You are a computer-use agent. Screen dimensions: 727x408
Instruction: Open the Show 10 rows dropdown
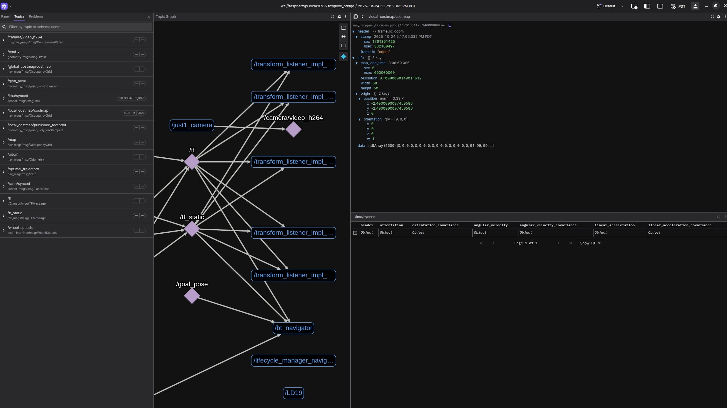point(591,243)
